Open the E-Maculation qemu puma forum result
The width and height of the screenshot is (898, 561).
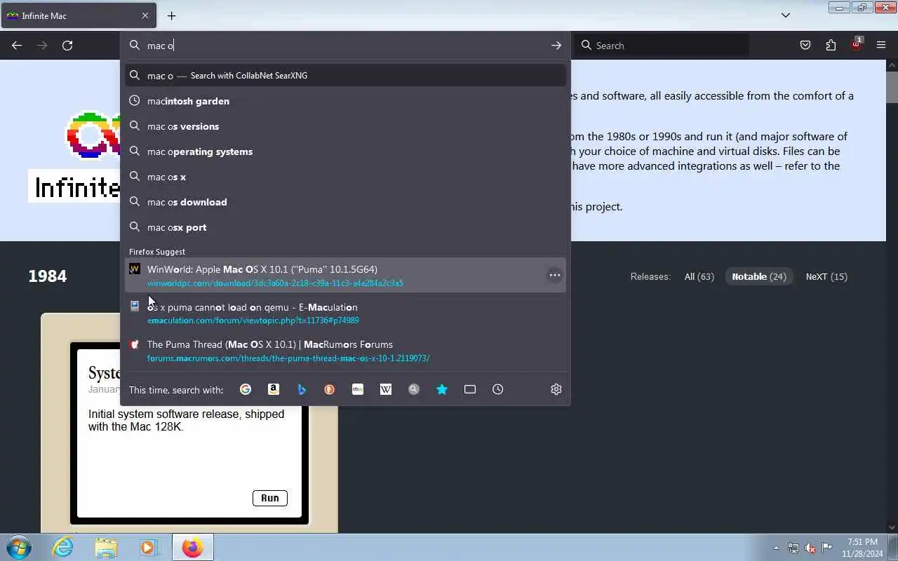[345, 313]
